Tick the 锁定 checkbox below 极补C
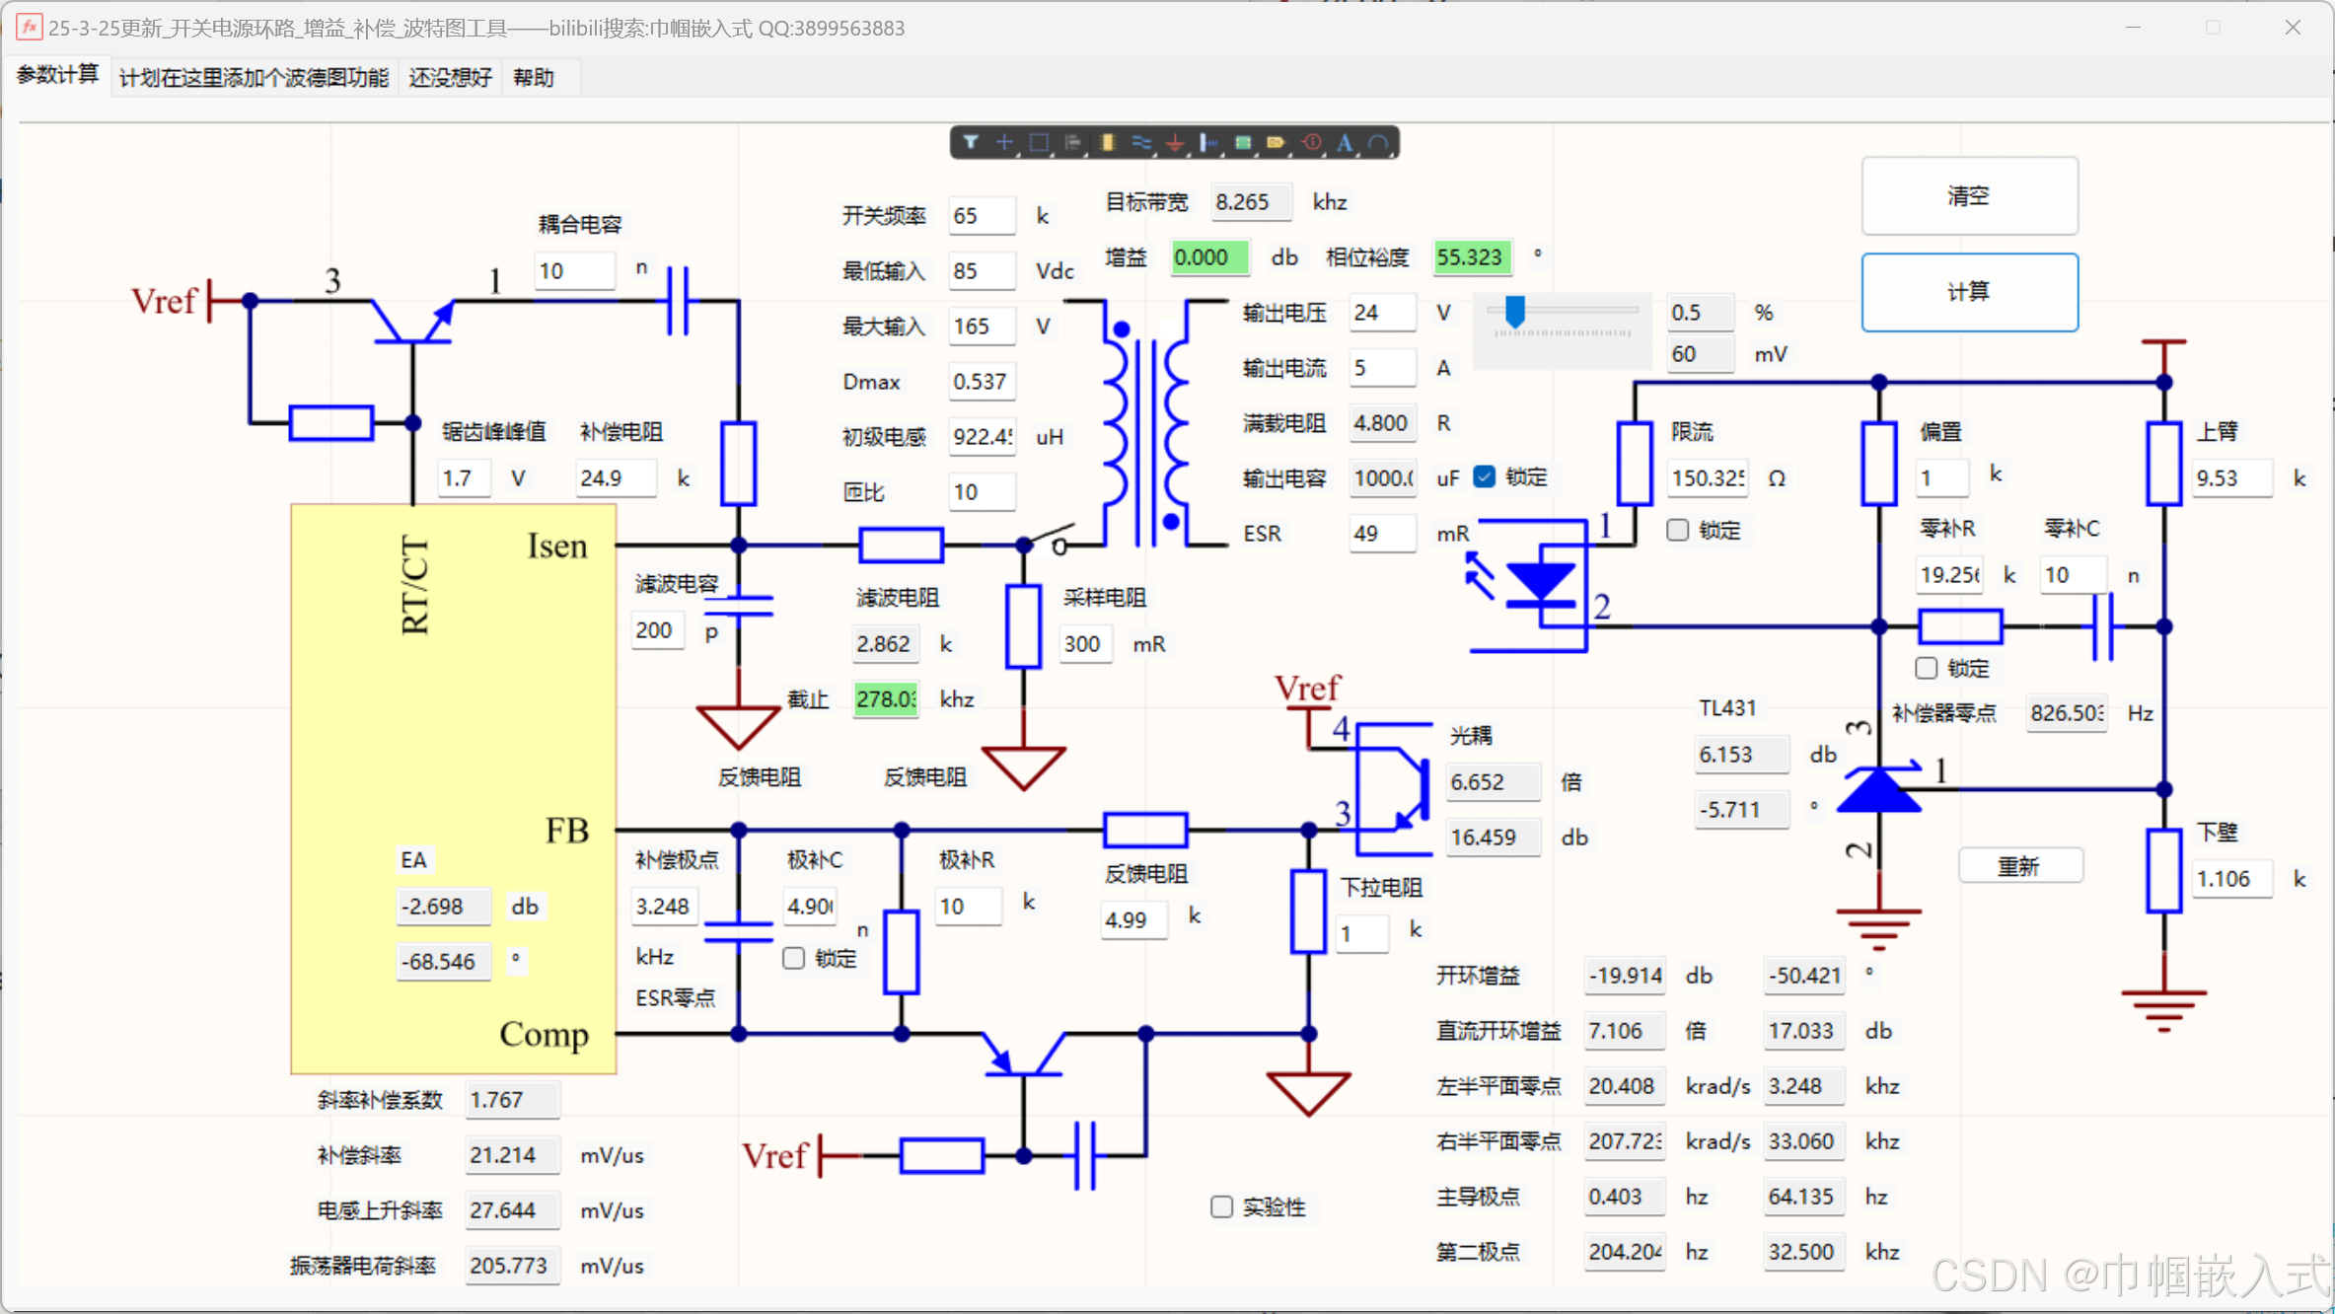 tap(793, 958)
